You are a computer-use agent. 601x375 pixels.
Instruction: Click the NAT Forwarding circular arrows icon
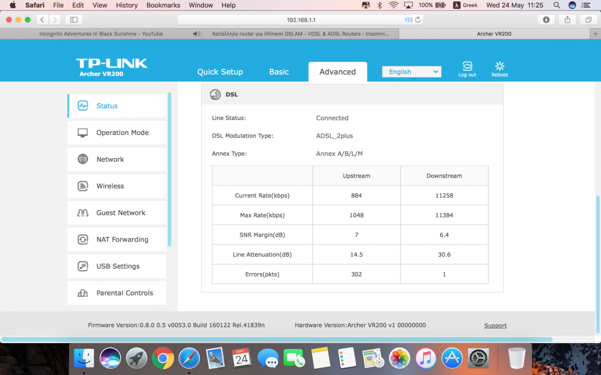(x=83, y=239)
